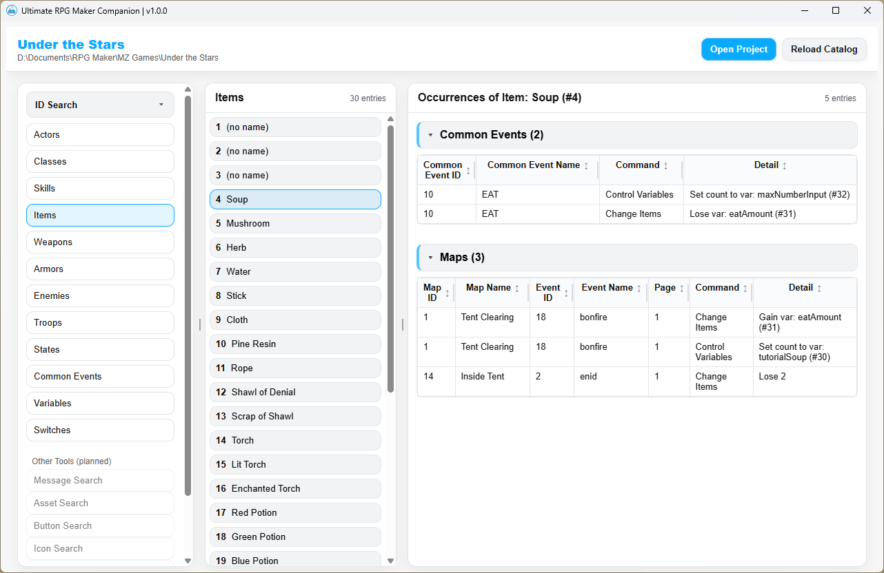Sort Common Events table by Detail
The height and width of the screenshot is (573, 884).
784,165
